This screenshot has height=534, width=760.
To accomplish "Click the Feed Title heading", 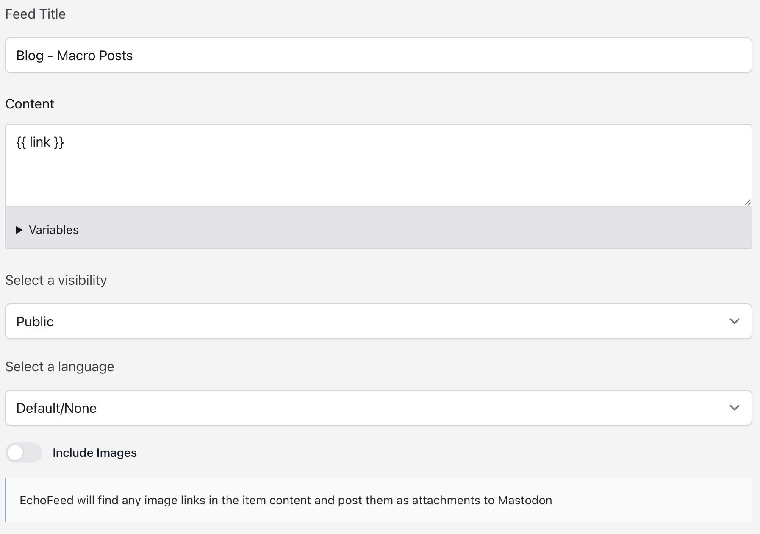I will 35,14.
